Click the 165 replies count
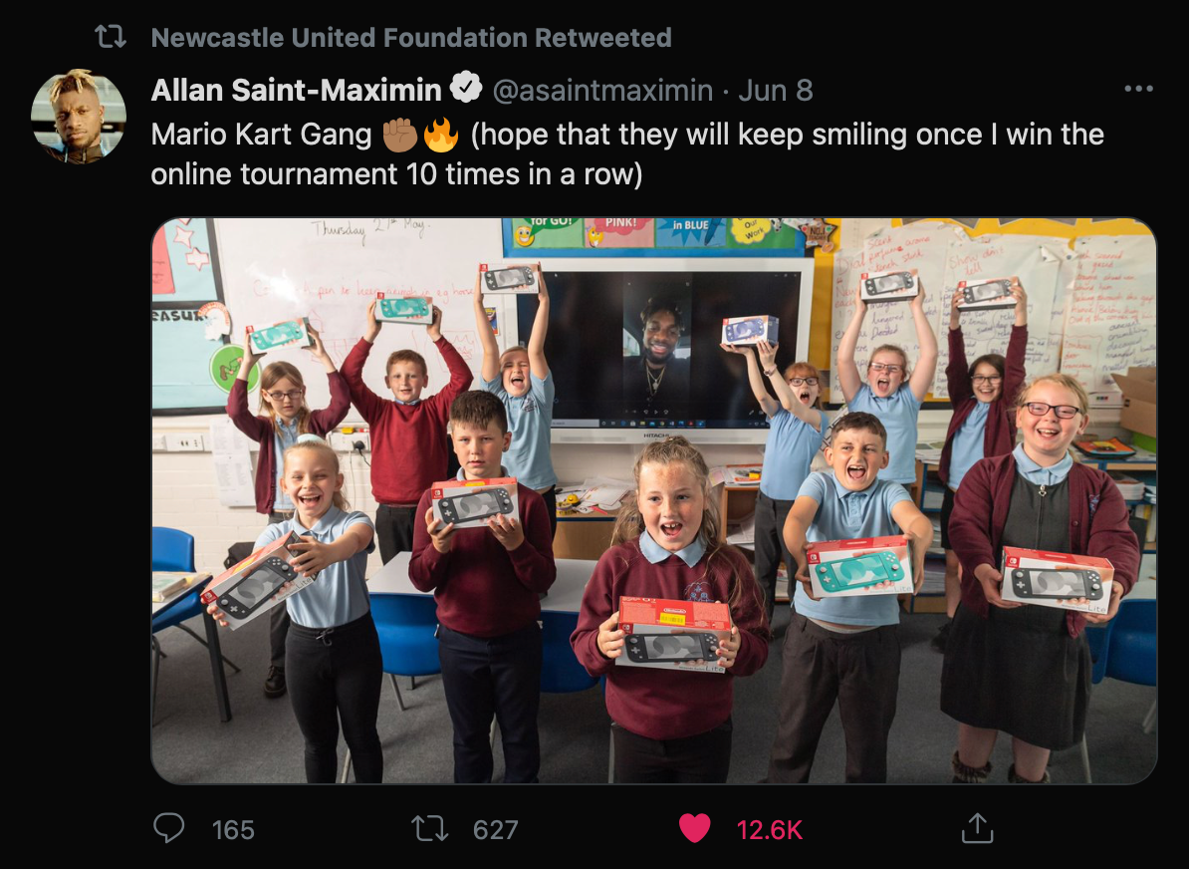1189x869 pixels. coord(233,829)
